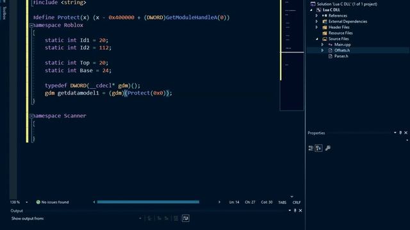This screenshot has width=410, height=230.
Task: Expand the External Dependencies node
Action: pyautogui.click(x=316, y=21)
